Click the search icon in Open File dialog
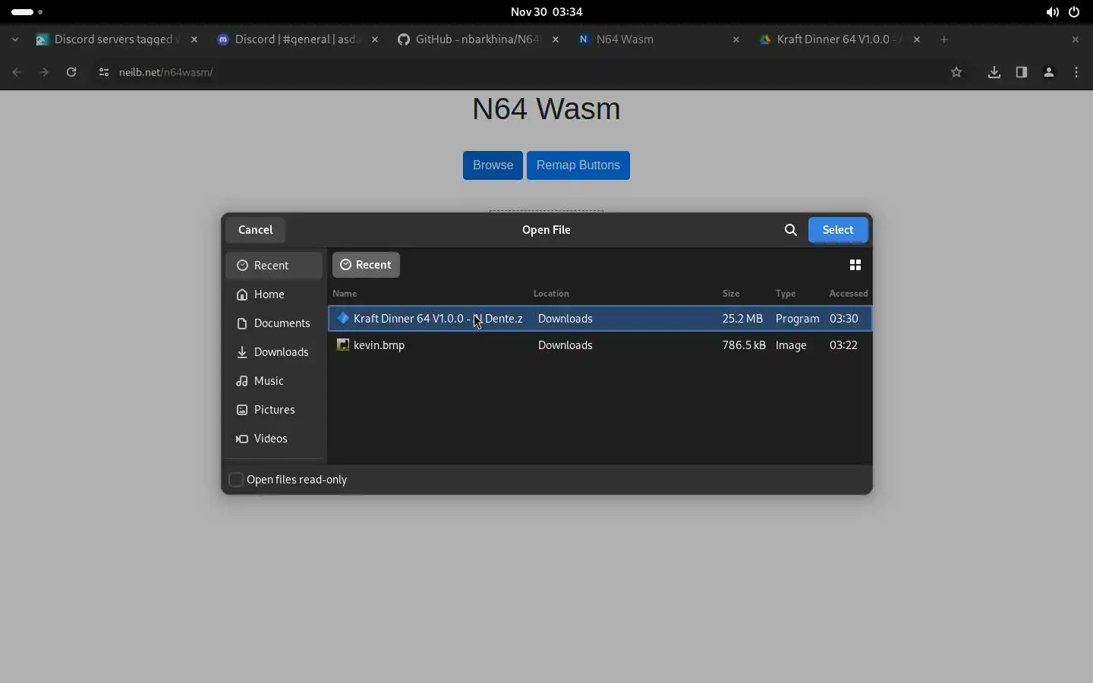The image size is (1093, 683). [x=791, y=230]
